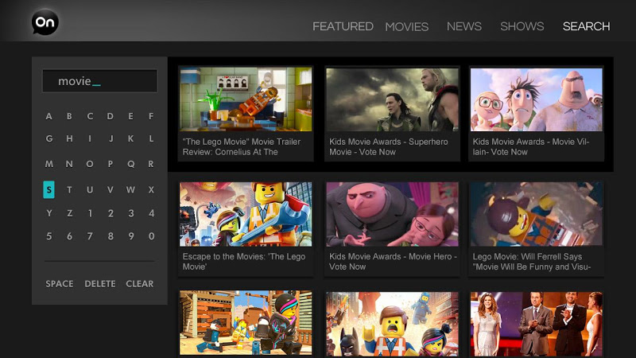
Task: Open Kids Movie Awards Superhero Movie thumbnail
Action: tap(392, 99)
